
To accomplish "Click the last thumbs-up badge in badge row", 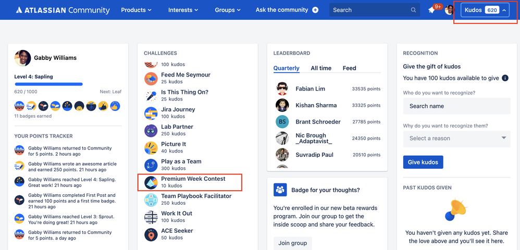I will click(115, 106).
